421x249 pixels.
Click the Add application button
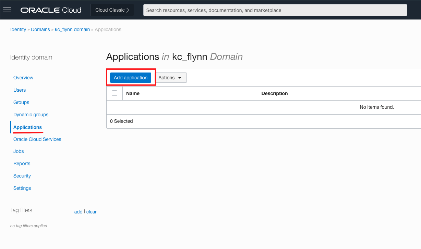131,78
